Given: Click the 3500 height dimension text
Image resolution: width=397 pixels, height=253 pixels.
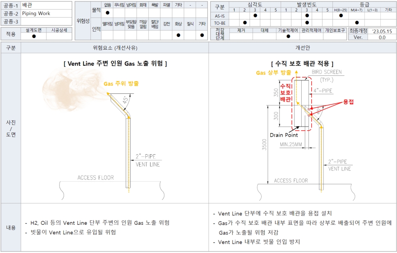Looking at the screenshot, I should 270,144.
